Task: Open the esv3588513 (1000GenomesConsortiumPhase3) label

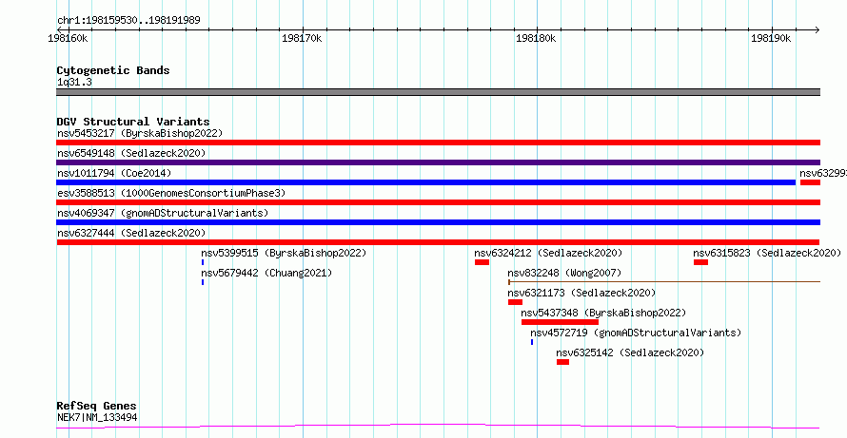Action: coord(171,193)
